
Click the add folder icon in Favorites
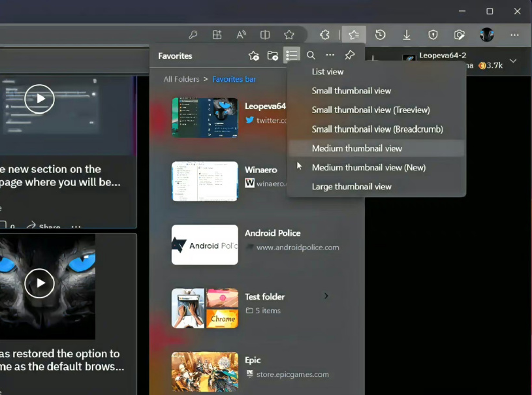[x=272, y=55]
